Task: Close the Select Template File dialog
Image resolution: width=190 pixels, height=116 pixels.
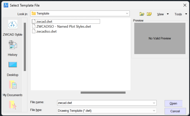Action: click(185, 5)
